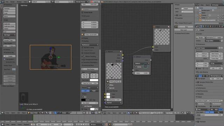Open the Render menu in top bar
Viewport: 224px width, 126px height.
[13, 2]
